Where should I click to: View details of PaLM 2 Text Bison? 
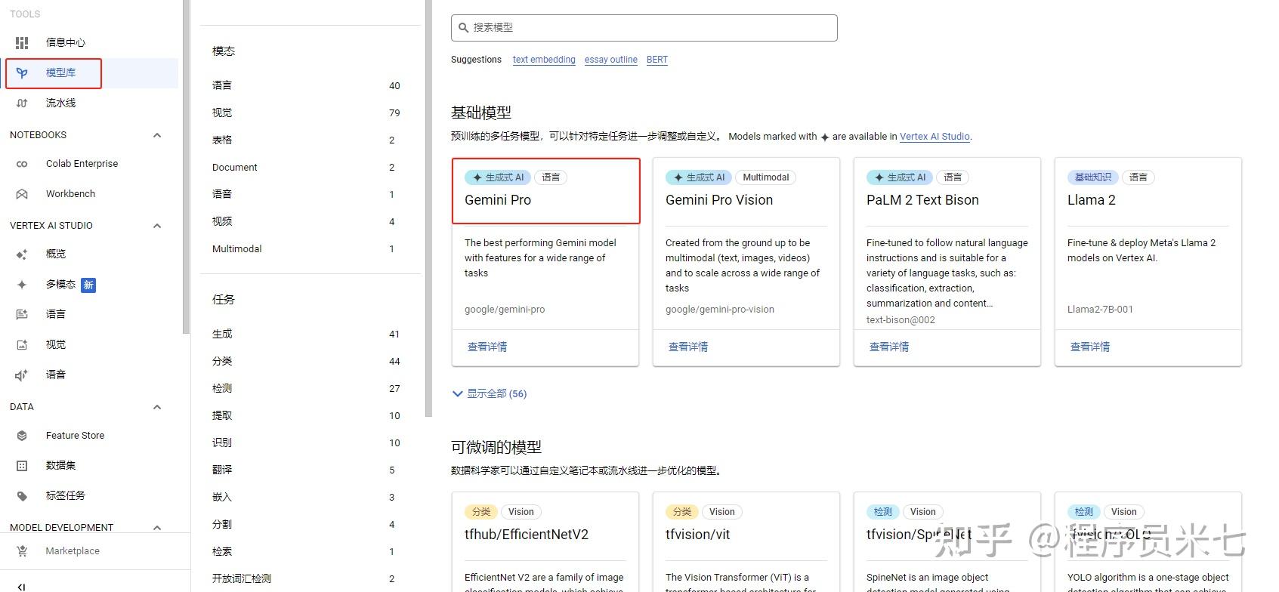click(889, 347)
